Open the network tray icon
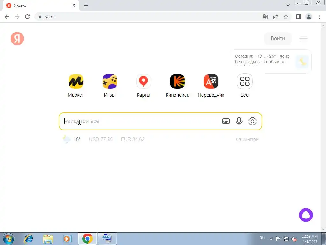Image resolution: width=326 pixels, height=245 pixels. tap(286, 239)
